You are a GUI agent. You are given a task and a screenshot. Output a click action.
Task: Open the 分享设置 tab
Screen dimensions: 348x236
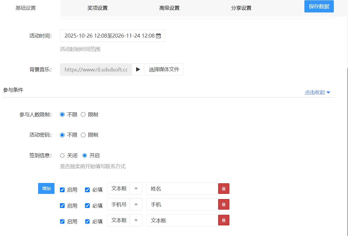[x=241, y=8]
